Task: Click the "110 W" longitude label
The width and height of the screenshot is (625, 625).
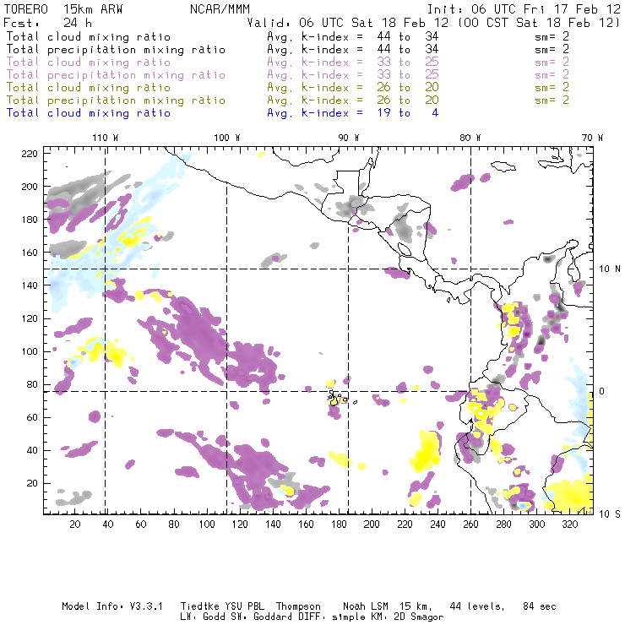Action: pos(106,138)
